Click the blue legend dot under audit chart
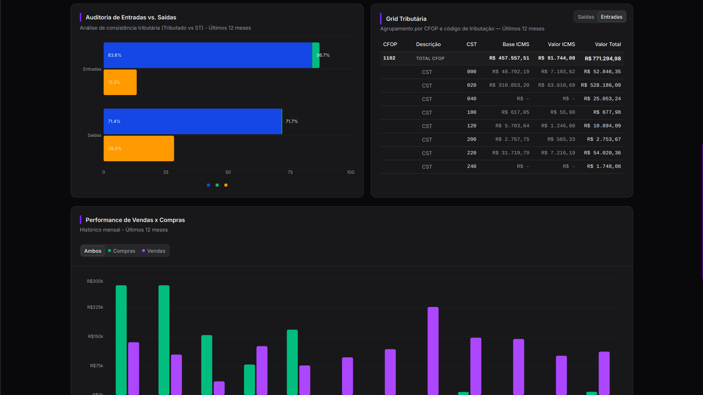Viewport: 703px width, 395px height. pos(208,185)
